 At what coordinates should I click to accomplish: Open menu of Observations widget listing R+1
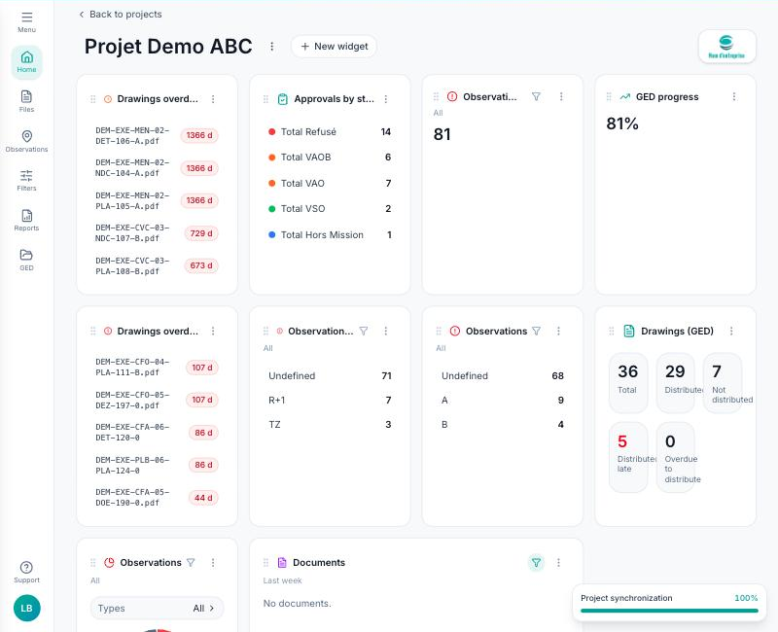pyautogui.click(x=385, y=331)
